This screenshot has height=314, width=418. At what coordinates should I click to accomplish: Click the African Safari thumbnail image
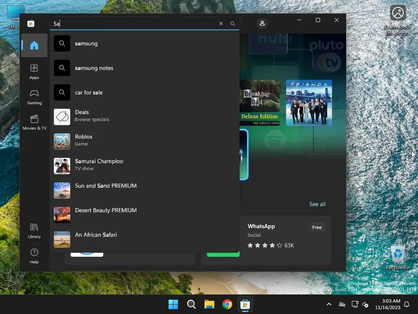(x=62, y=240)
